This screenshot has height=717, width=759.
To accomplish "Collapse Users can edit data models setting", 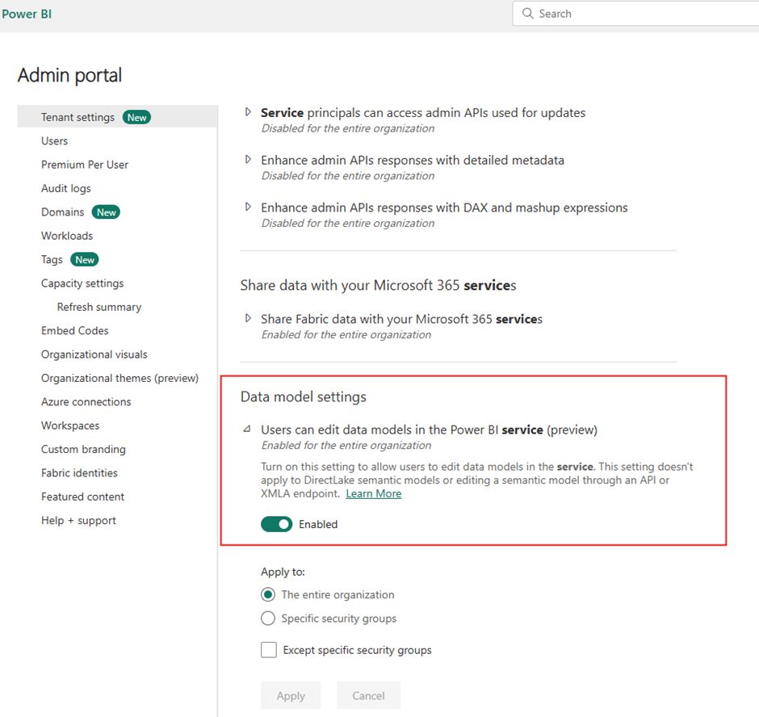I will click(x=248, y=430).
